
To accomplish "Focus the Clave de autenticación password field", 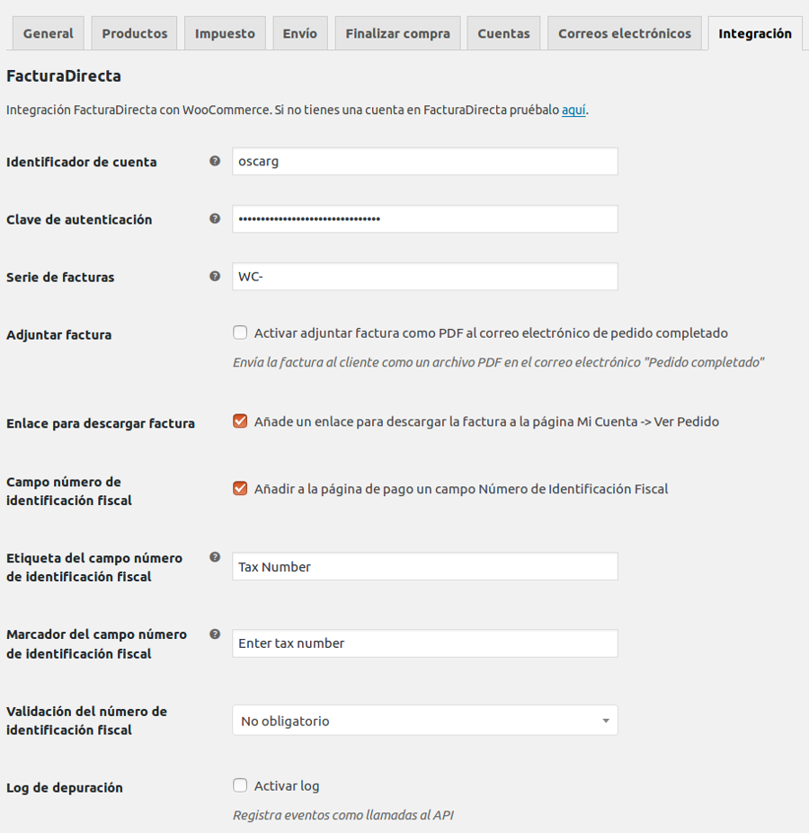I will click(x=425, y=219).
